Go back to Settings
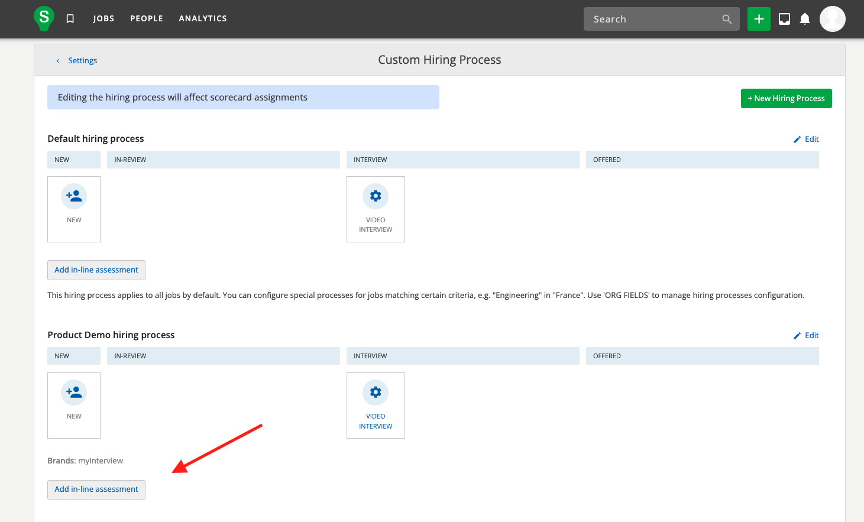864x522 pixels. [x=82, y=60]
